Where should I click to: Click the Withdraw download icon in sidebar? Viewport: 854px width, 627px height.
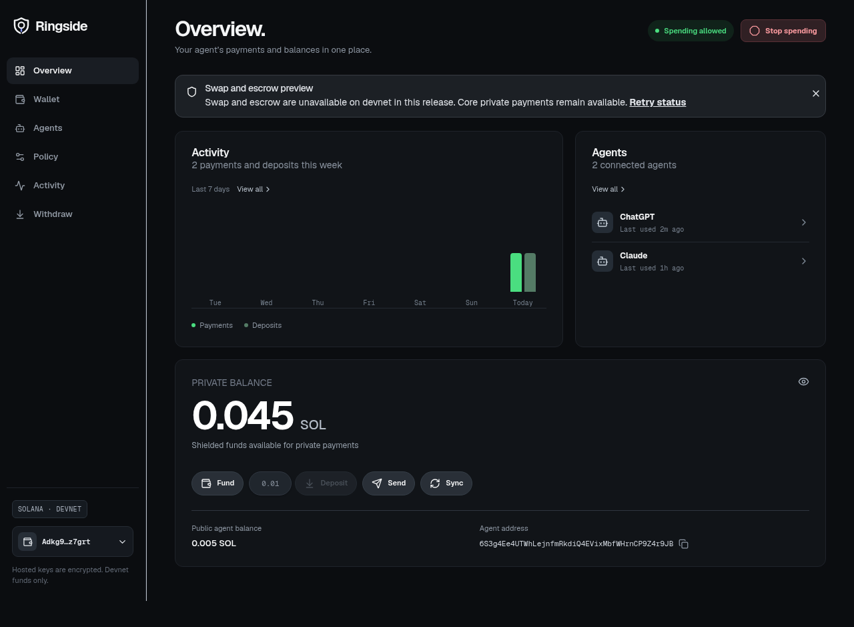[20, 214]
